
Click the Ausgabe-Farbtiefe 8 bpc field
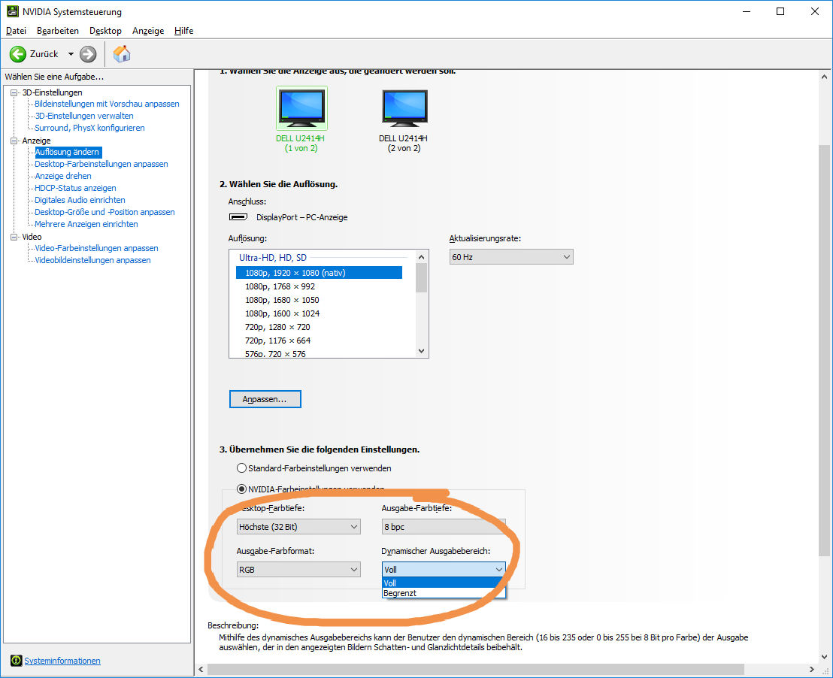[444, 527]
